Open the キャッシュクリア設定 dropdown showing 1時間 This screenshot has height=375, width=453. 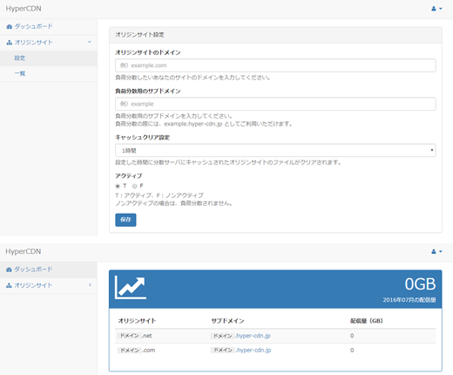[x=275, y=150]
